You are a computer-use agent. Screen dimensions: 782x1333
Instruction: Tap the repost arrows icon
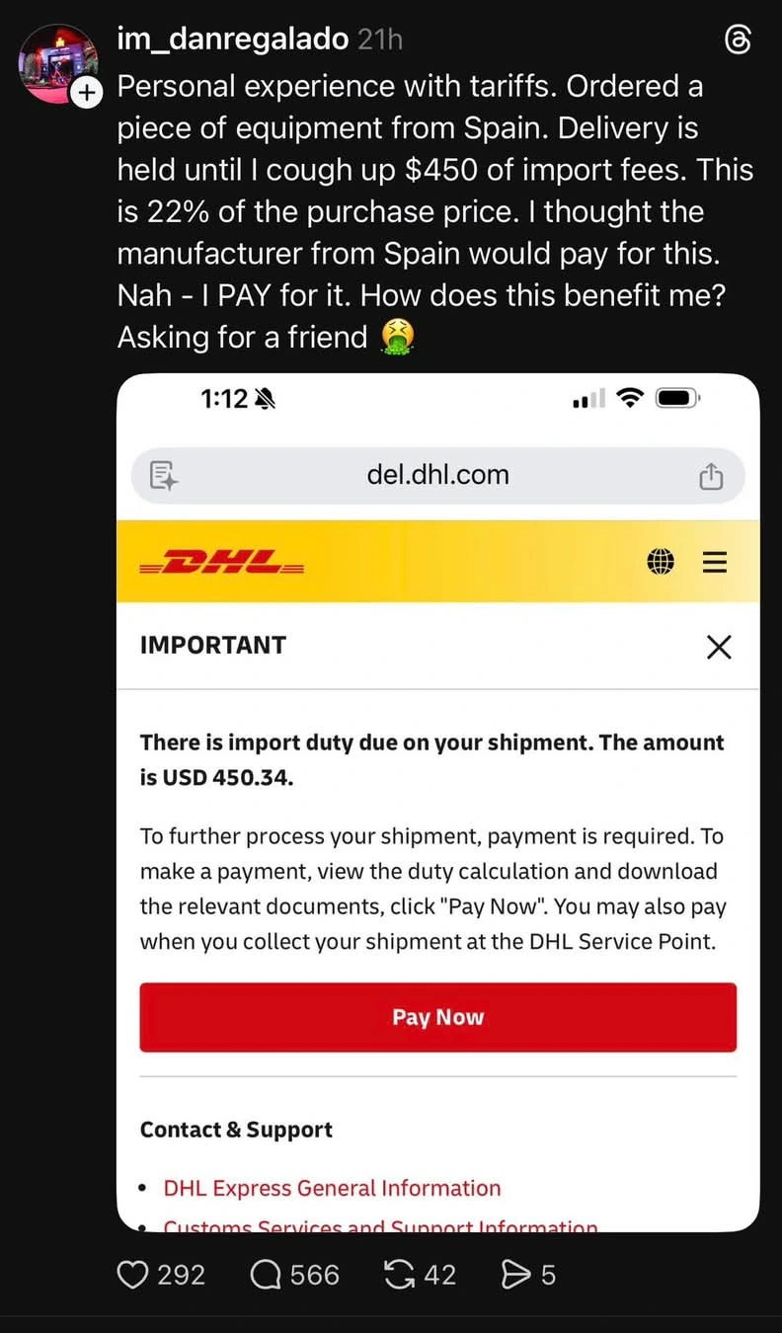coord(399,1275)
